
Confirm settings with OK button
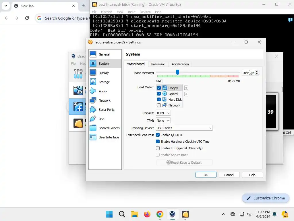pyautogui.click(x=206, y=175)
